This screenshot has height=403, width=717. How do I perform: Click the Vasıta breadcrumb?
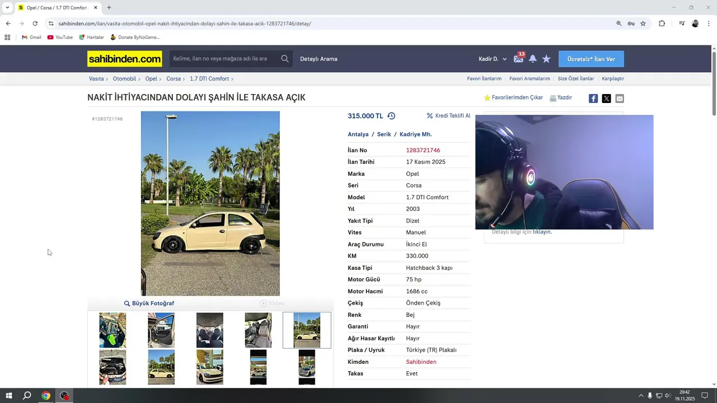(x=96, y=79)
